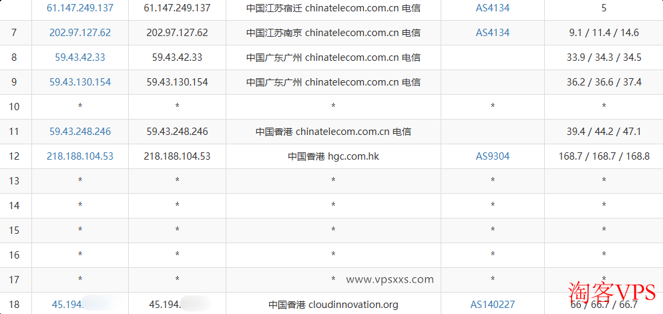Screen dimensions: 663x314
Task: Follow the AS140227 link
Action: coord(492,305)
